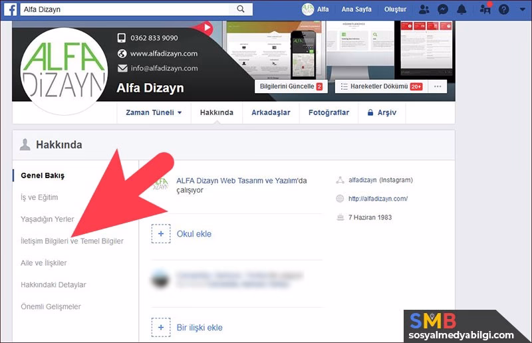Click plus icon next to Okul ekle
532x343 pixels.
(x=161, y=234)
